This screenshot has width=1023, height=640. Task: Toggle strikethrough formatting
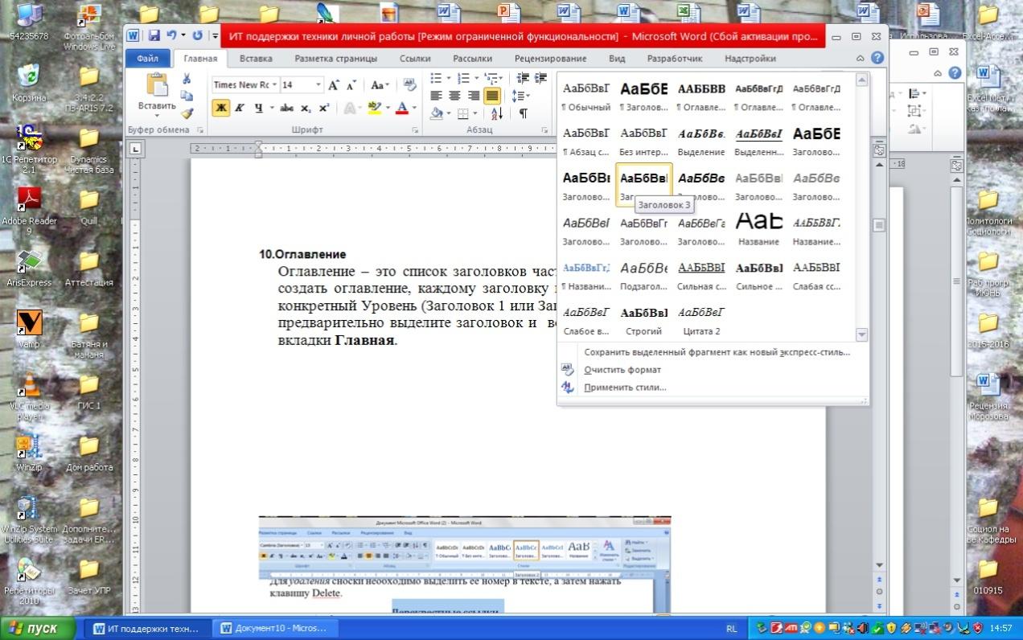pyautogui.click(x=286, y=108)
